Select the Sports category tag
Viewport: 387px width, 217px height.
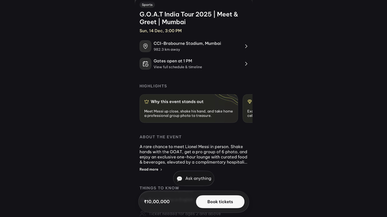pos(147,5)
